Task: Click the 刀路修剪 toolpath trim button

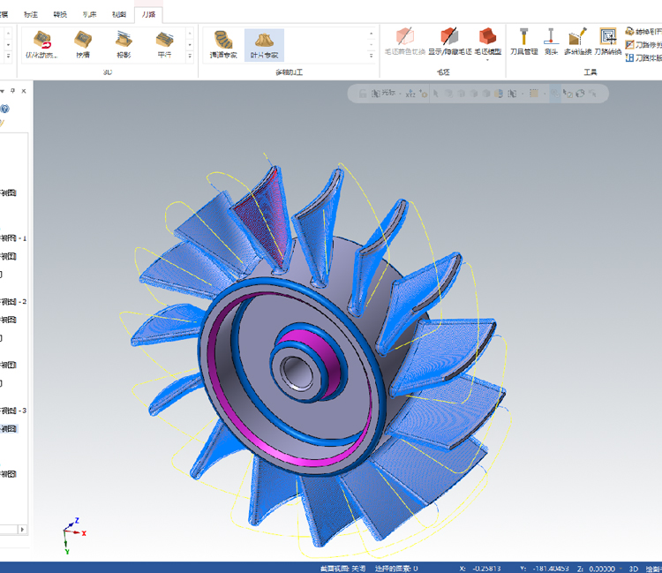Action: pyautogui.click(x=643, y=44)
